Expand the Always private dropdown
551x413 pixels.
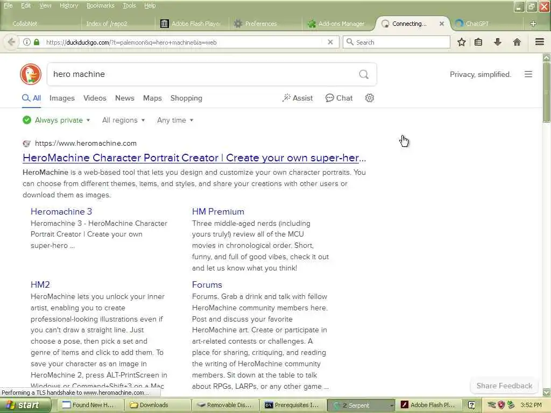tap(56, 120)
